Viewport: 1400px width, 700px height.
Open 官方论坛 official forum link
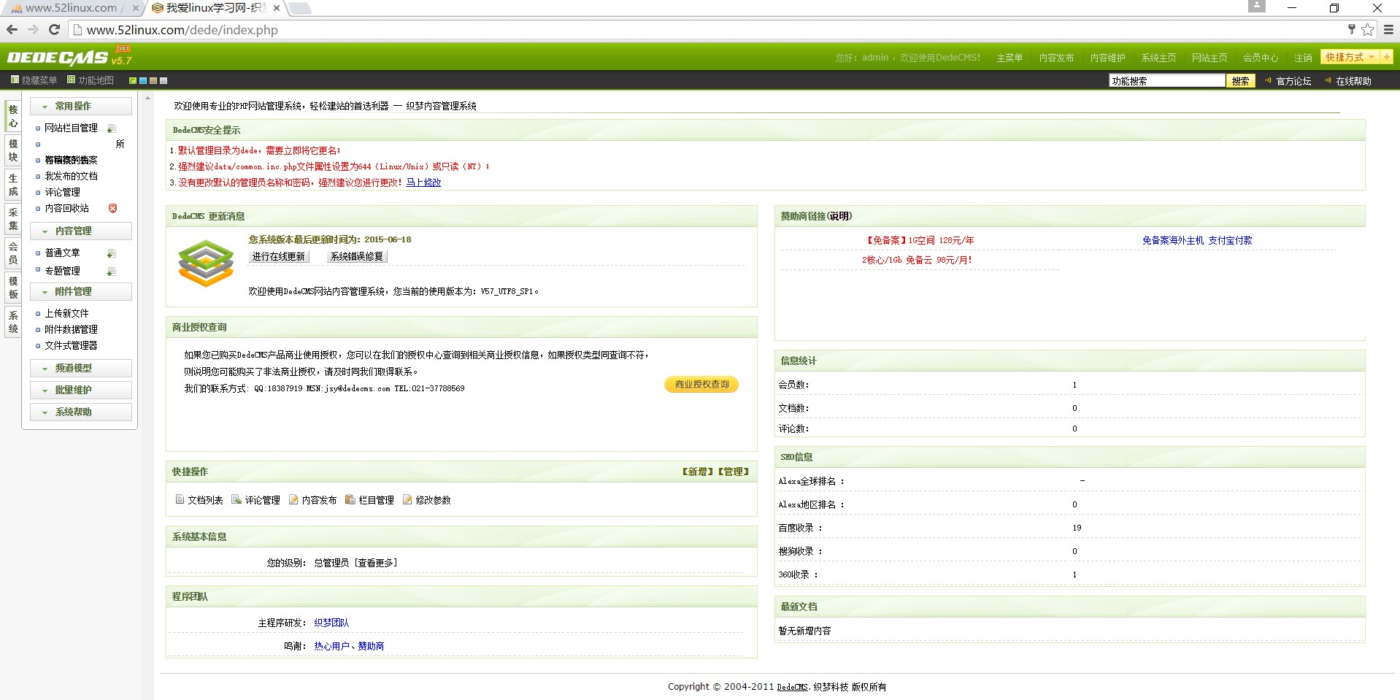pos(1293,81)
